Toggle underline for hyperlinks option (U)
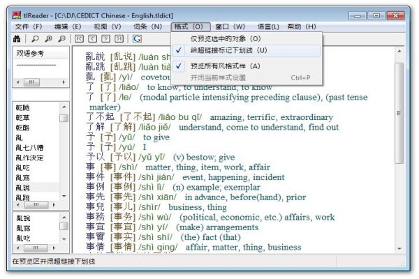Screen dimensions: 419x279 247,50
